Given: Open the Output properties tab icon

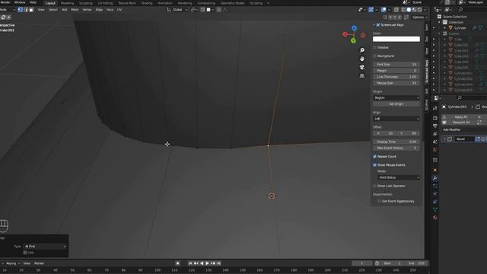Looking at the screenshot, I should point(435,126).
